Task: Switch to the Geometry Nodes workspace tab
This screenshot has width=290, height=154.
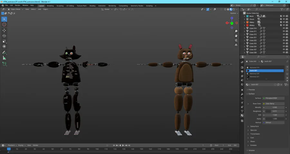Action: (137, 6)
